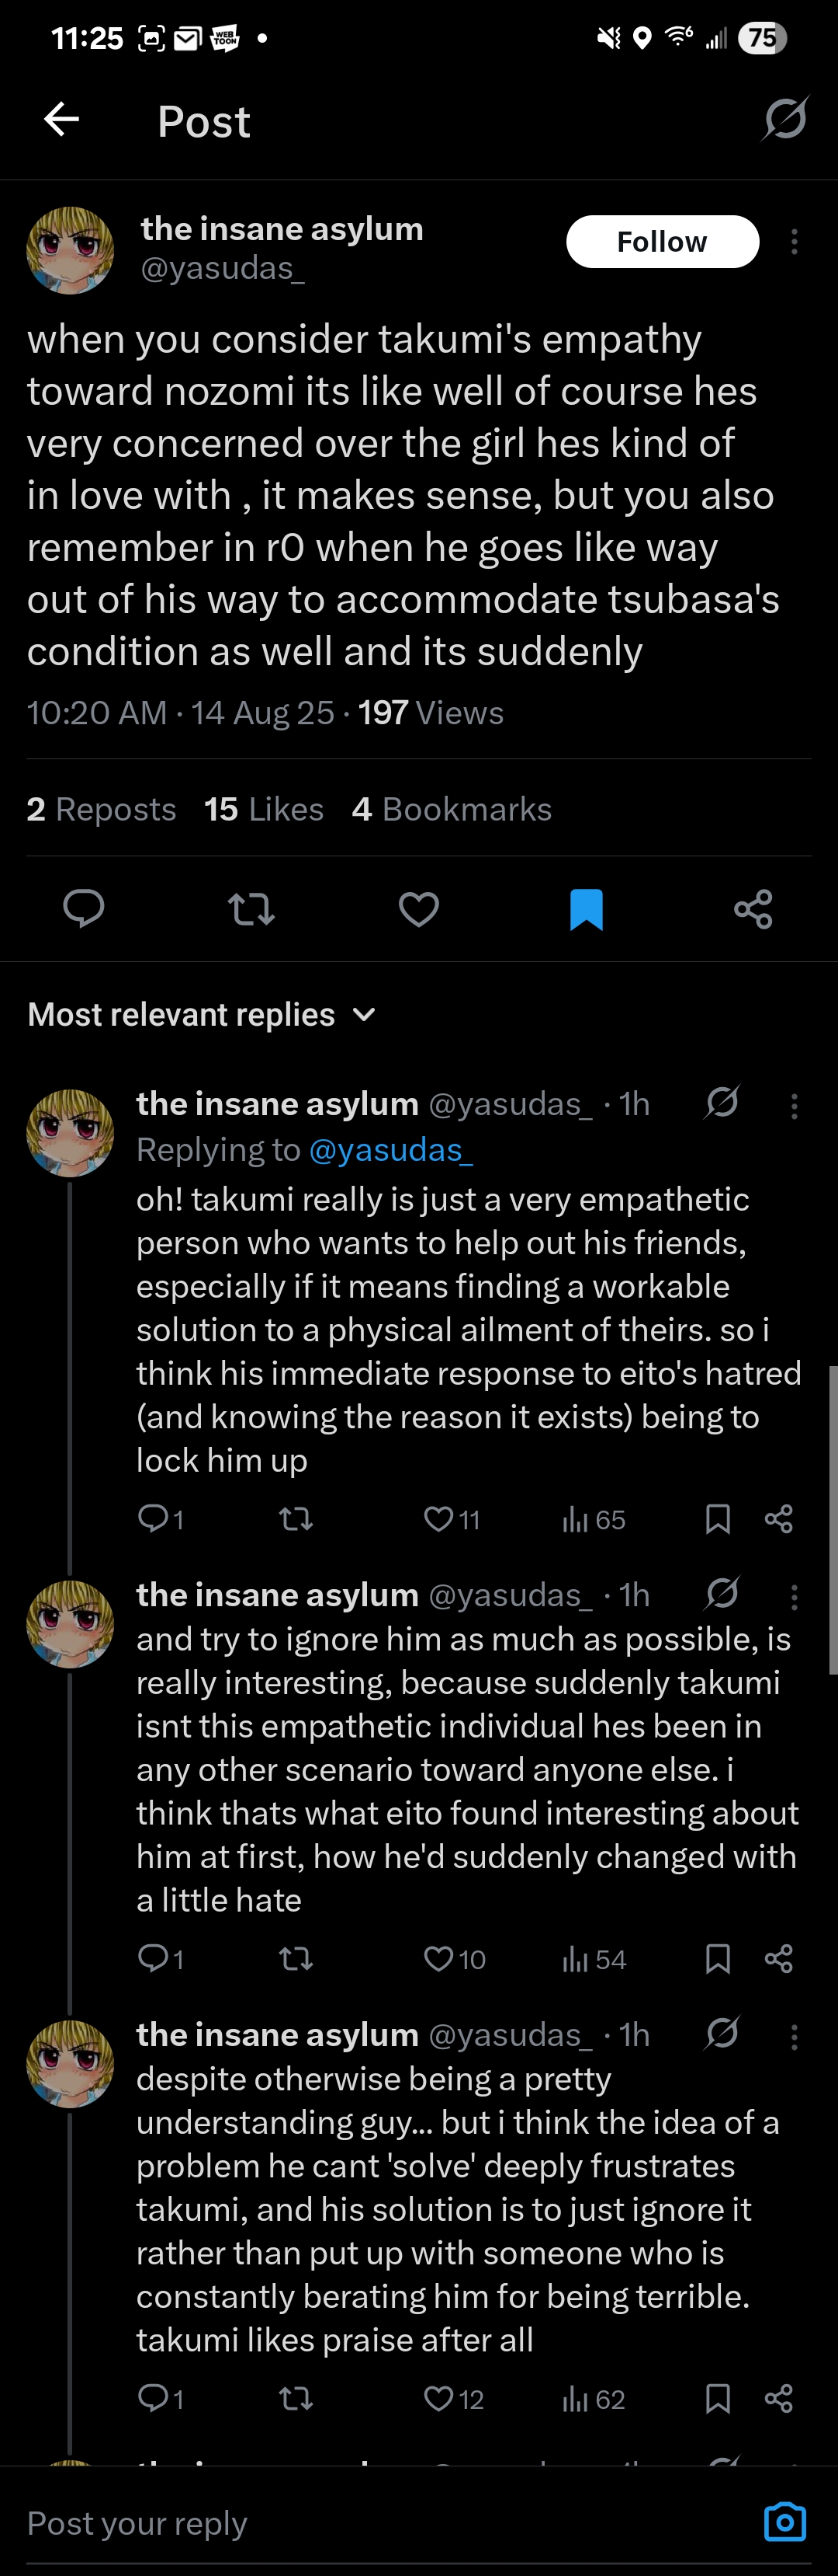Screen dimensions: 838x2576
Task: Share the main post
Action: (x=753, y=909)
